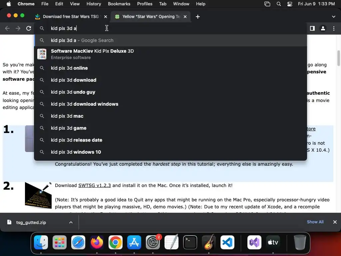Click Kid Pix Deluxe 3D suggestion thumbnail
The height and width of the screenshot is (256, 341).
42,54
